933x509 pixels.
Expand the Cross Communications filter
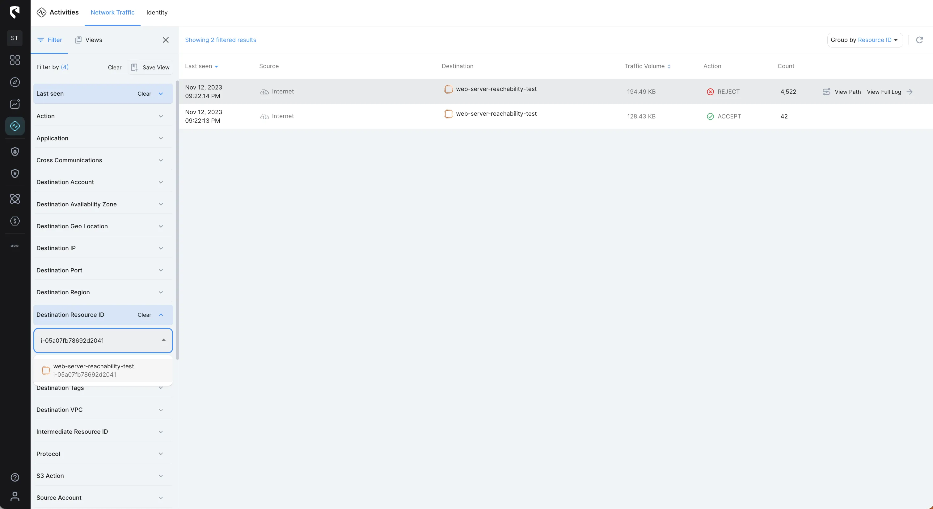103,160
